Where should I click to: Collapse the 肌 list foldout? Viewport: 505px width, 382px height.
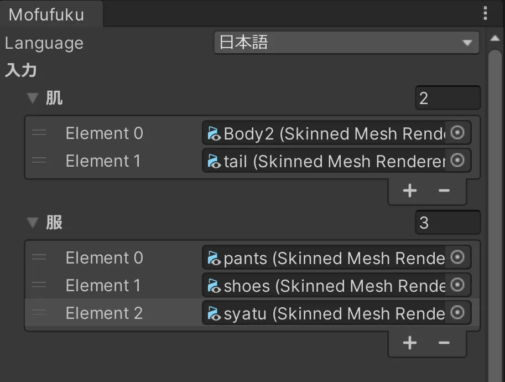click(33, 99)
